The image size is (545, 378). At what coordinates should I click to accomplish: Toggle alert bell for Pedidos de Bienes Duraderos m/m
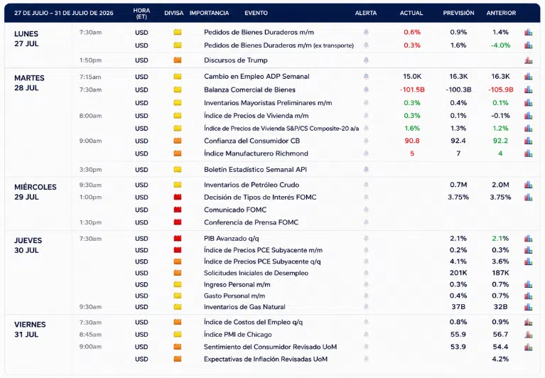366,32
